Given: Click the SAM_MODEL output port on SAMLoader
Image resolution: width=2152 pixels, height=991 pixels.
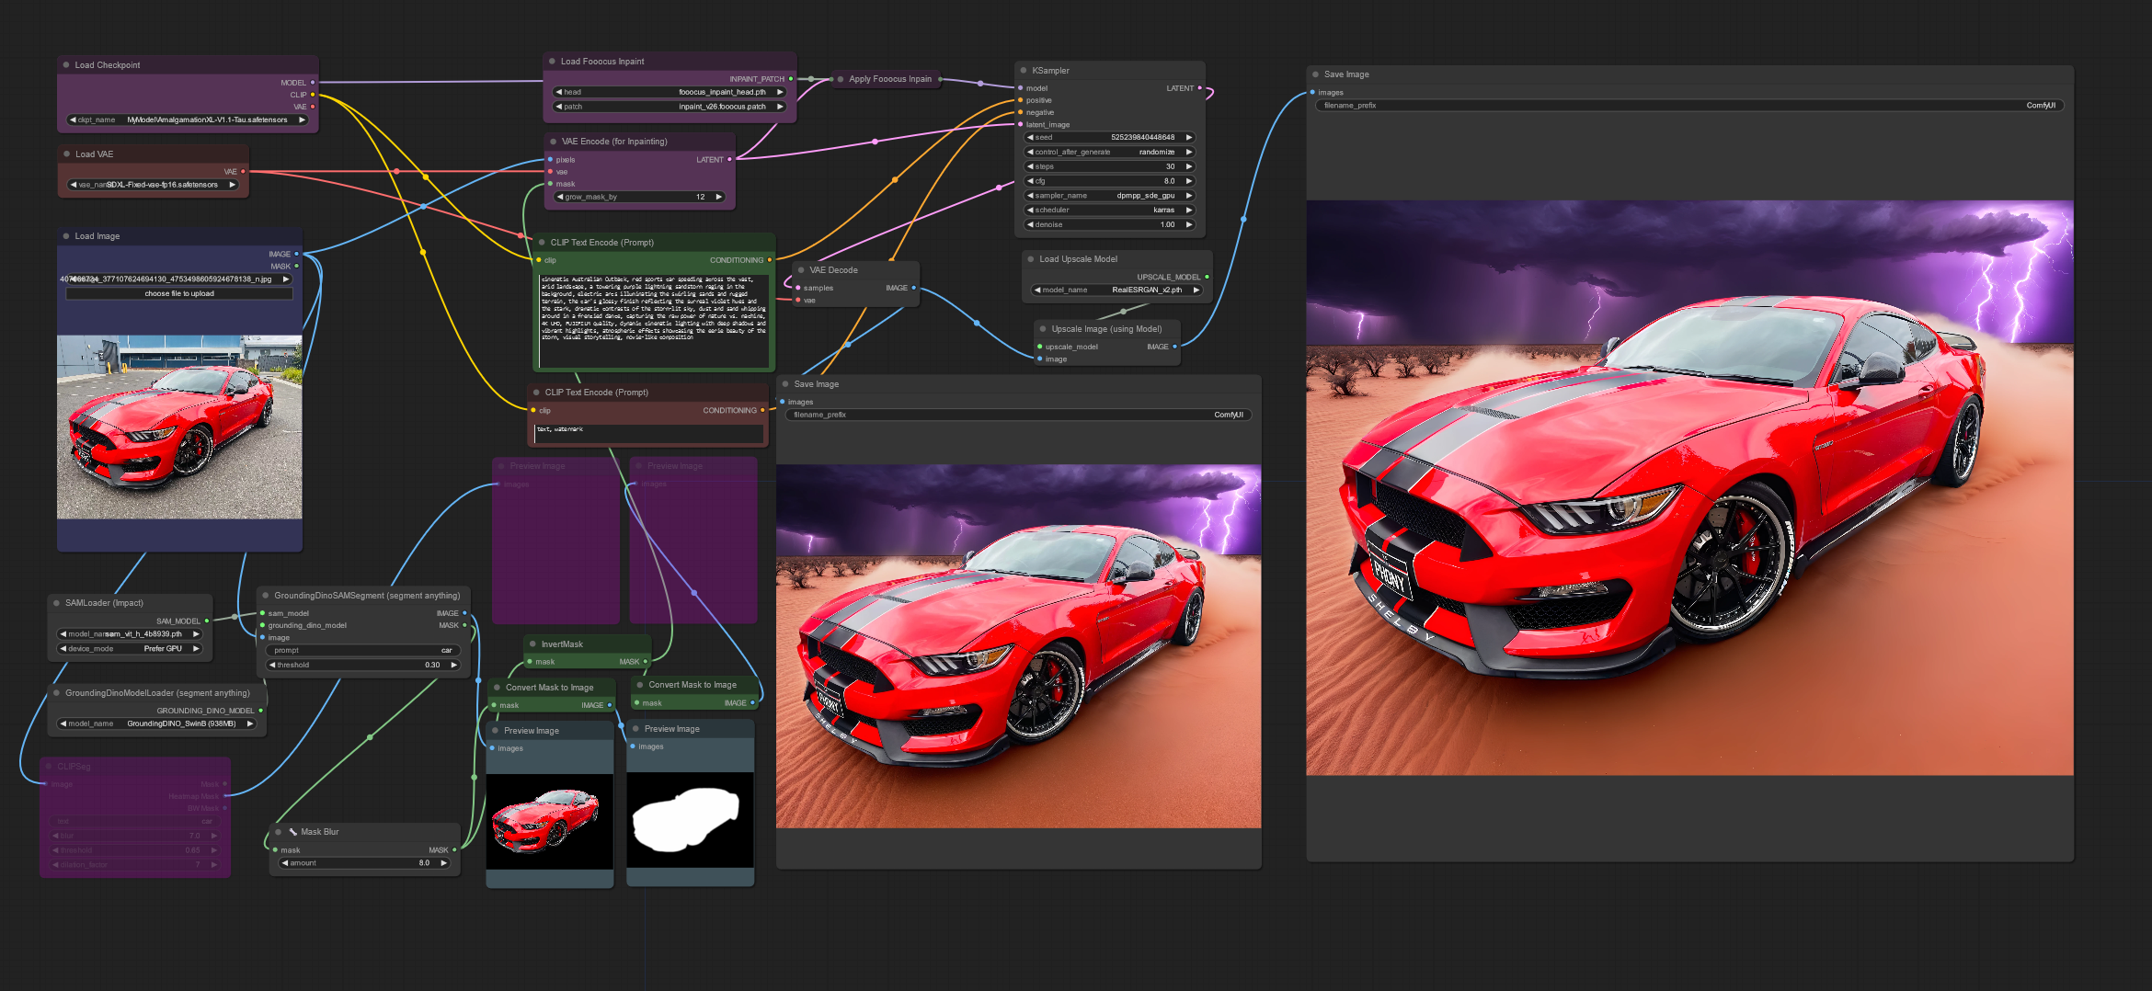Looking at the screenshot, I should 207,621.
